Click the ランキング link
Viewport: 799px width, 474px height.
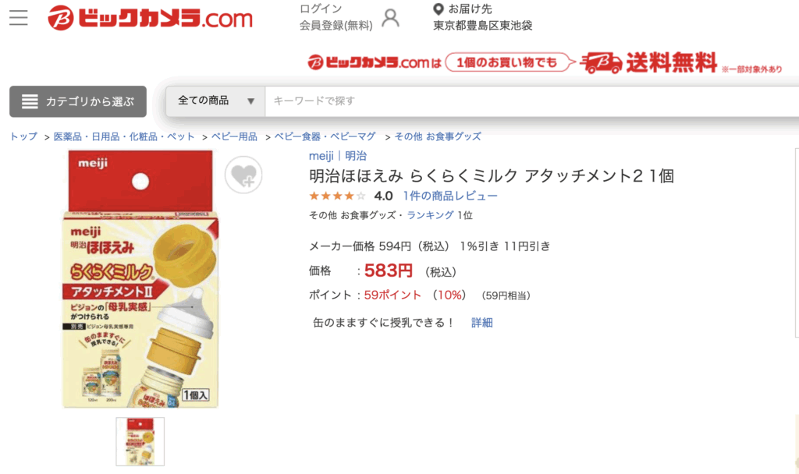point(430,215)
